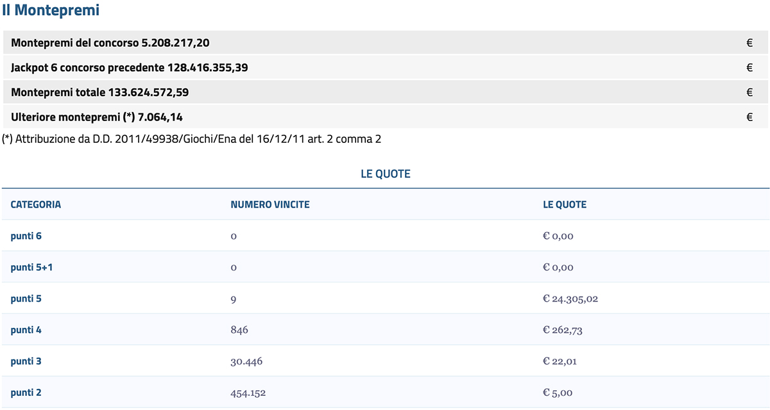Select the punti 2 category

pos(26,393)
